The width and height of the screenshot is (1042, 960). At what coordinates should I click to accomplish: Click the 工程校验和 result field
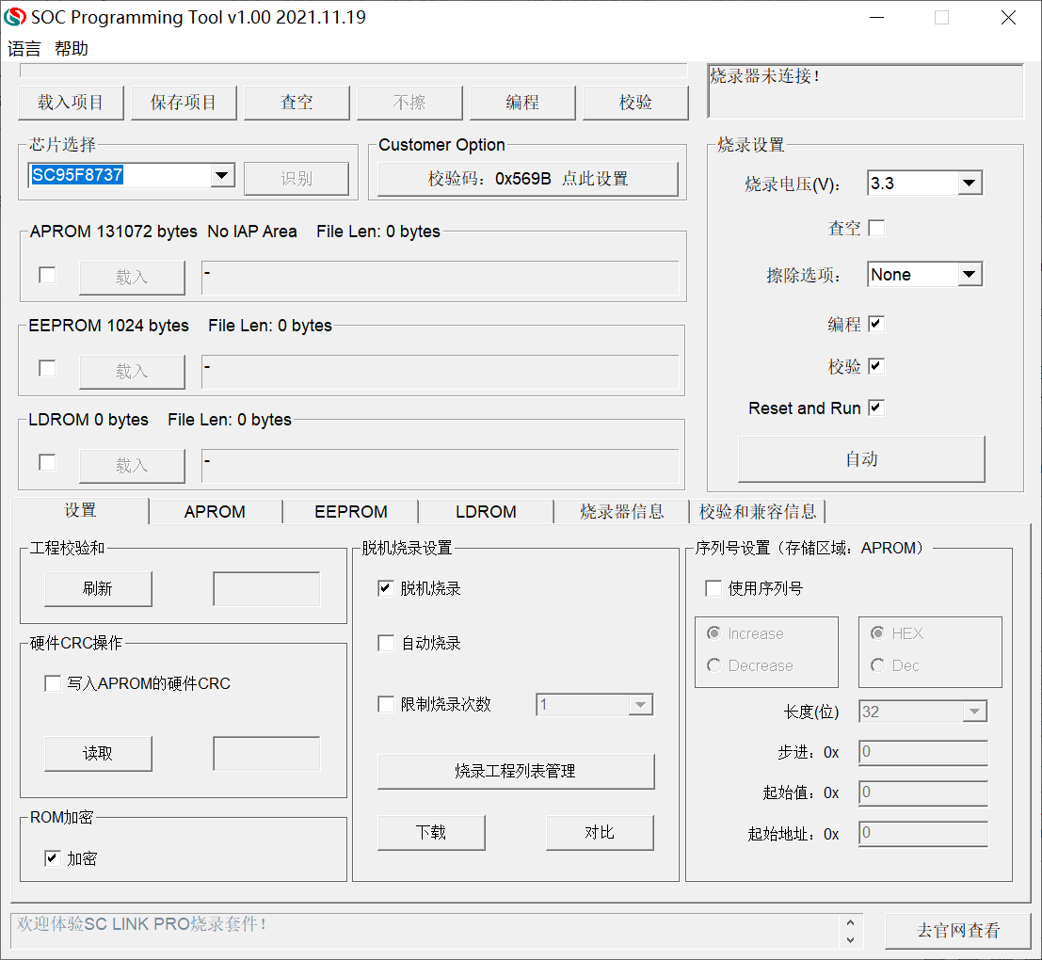[x=266, y=588]
